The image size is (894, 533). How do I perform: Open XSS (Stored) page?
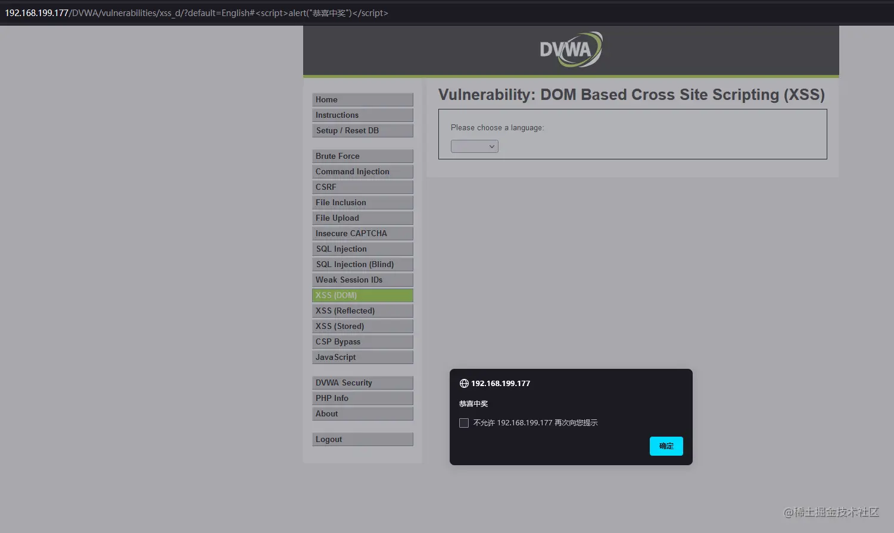(x=363, y=326)
